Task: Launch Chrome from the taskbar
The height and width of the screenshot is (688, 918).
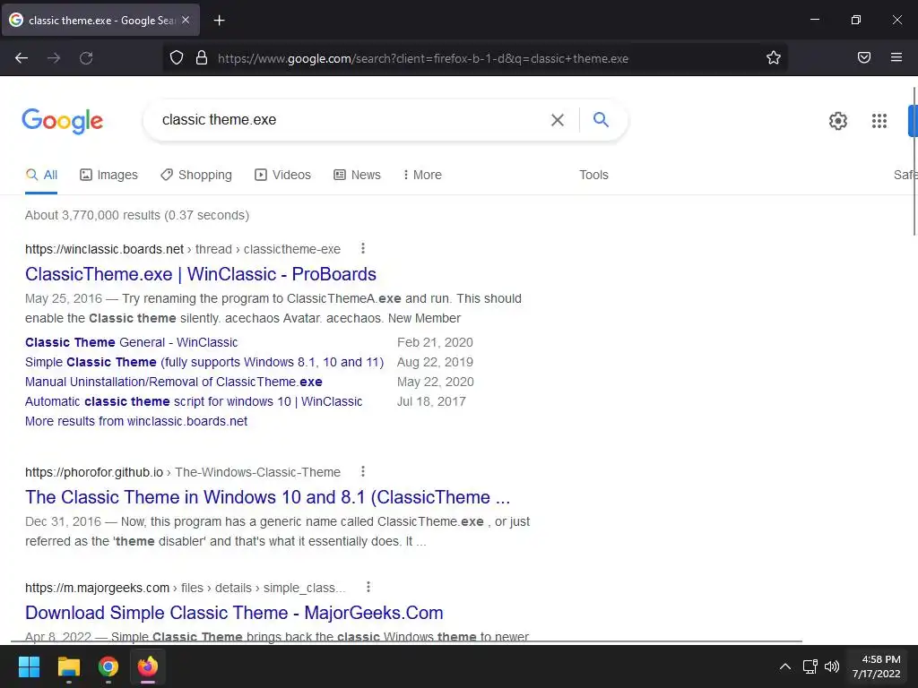Action: (108, 666)
